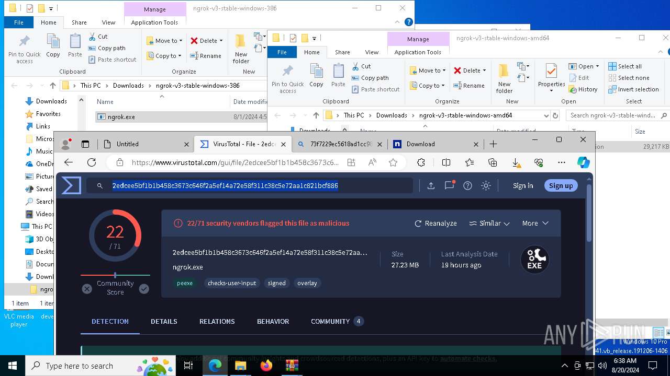The width and height of the screenshot is (670, 376).
Task: Open Edge settings and more menu
Action: [x=562, y=162]
